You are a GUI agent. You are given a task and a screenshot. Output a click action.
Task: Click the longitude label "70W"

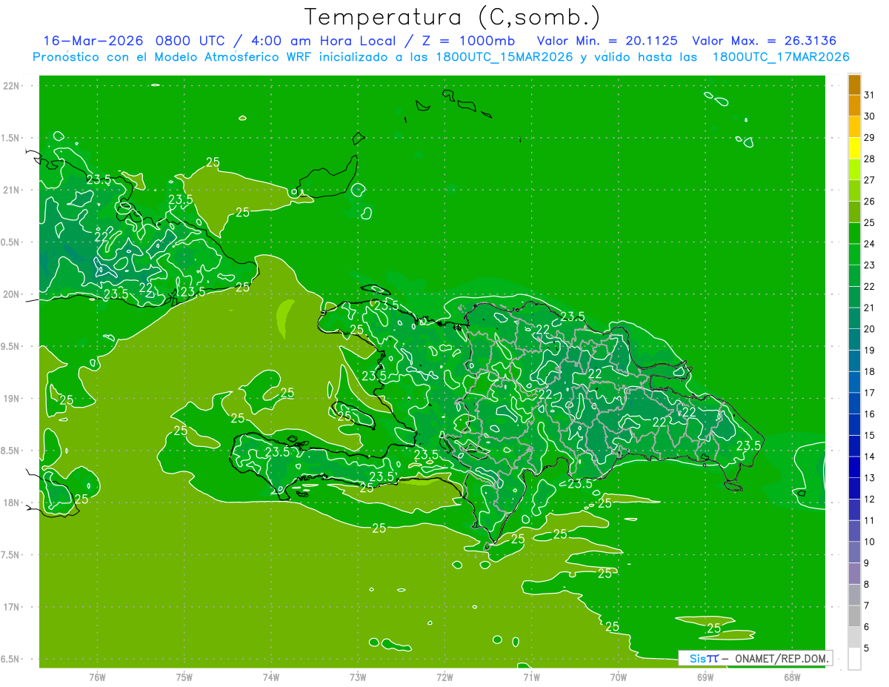click(619, 677)
